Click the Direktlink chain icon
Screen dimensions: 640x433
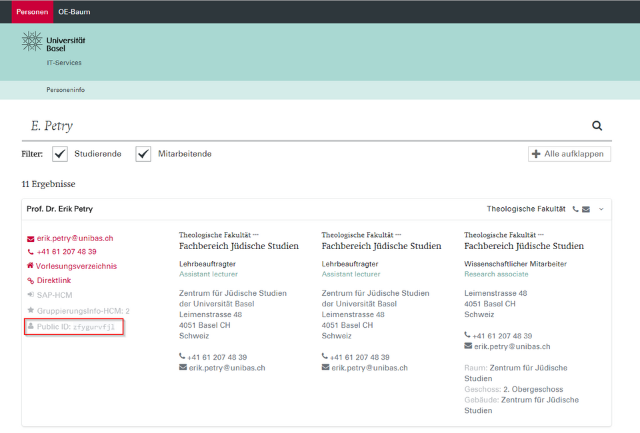coord(31,280)
